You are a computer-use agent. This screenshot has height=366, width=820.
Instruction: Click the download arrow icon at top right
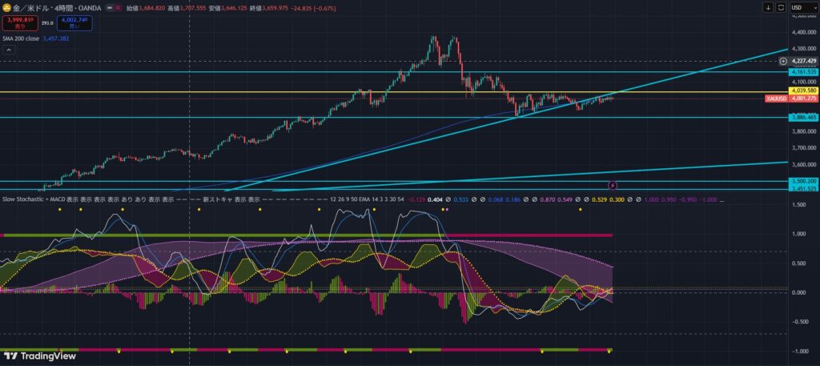coord(768,7)
